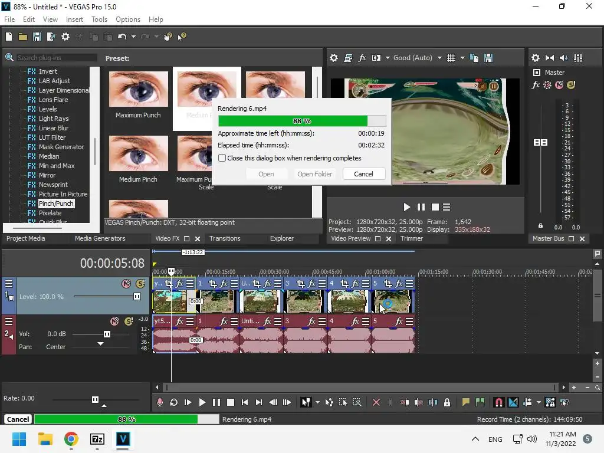Cancel the render in the Rendering 6.mp4 dialog
This screenshot has width=604, height=453.
click(x=363, y=174)
